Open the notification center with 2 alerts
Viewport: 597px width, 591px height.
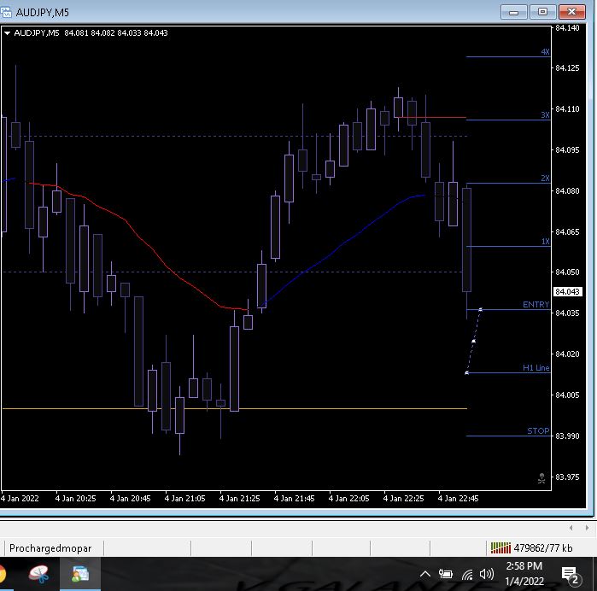570,574
